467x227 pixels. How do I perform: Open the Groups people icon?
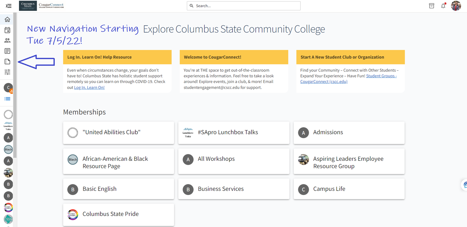pyautogui.click(x=7, y=40)
